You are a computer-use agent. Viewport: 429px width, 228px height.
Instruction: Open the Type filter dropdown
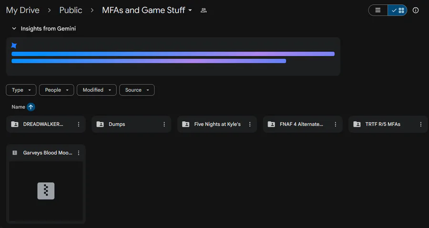[x=21, y=90]
